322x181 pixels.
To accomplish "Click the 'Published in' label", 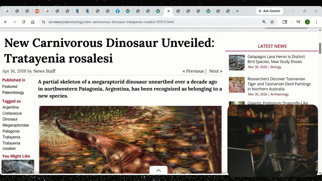I will pyautogui.click(x=14, y=80).
